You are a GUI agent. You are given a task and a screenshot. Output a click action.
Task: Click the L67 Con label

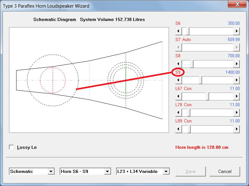click(x=183, y=88)
